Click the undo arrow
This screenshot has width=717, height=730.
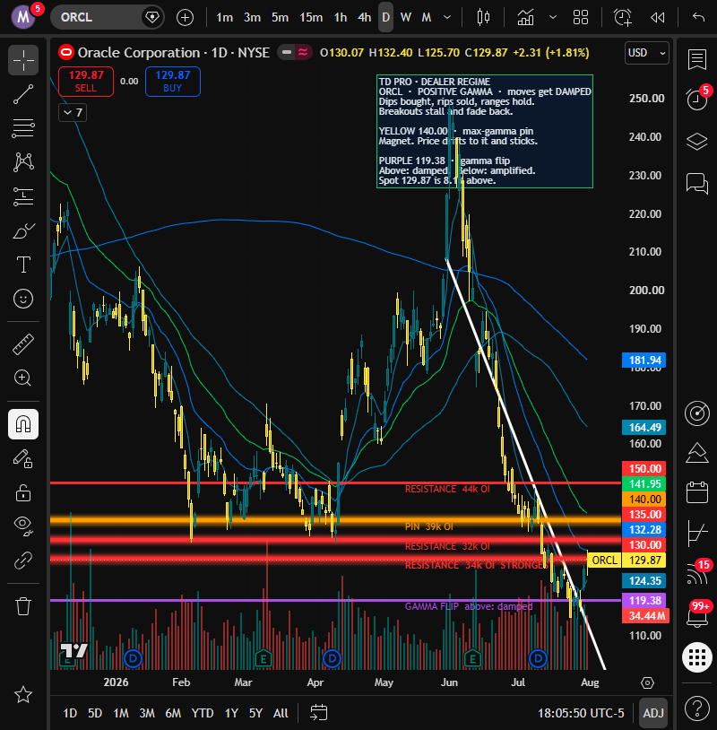pos(698,17)
